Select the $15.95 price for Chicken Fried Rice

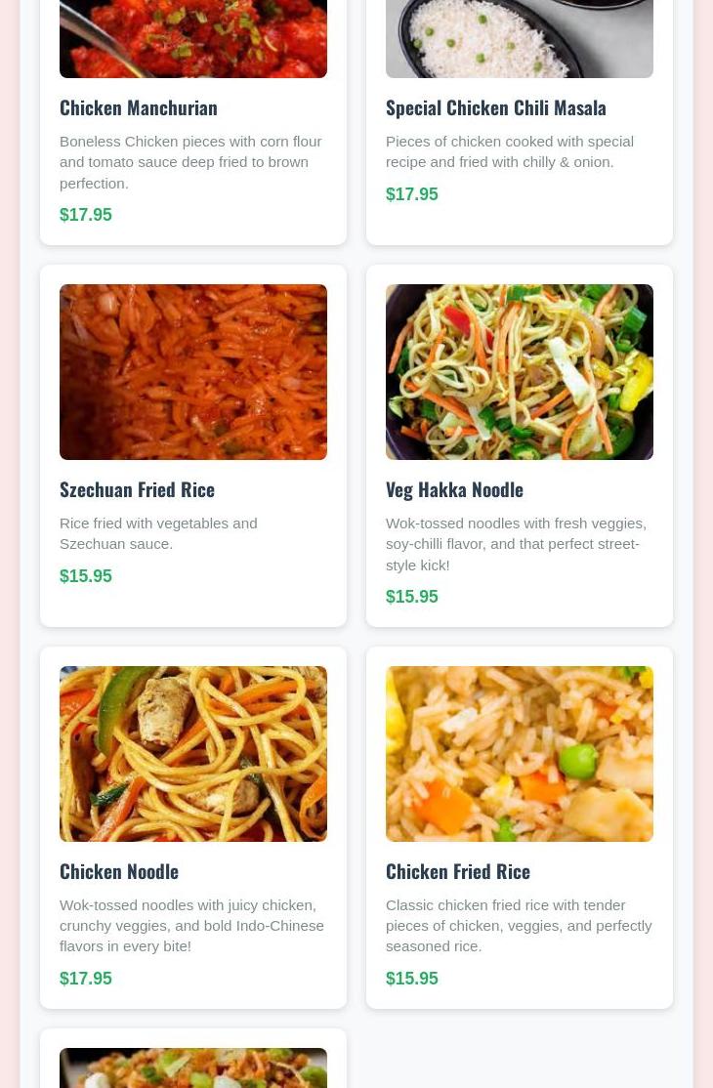412,979
